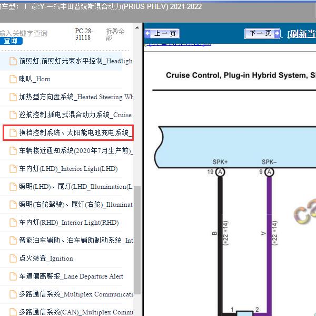The width and height of the screenshot is (316, 316).
Task: Open 换档控制系统、太阳能电池充电系统 entry
Action: [68, 132]
